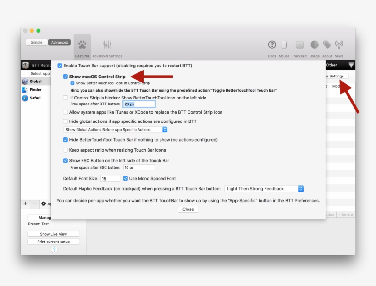Toggle Hide BetterTouchTool Touch Bar if nothing to show
This screenshot has width=376, height=286.
click(65, 140)
